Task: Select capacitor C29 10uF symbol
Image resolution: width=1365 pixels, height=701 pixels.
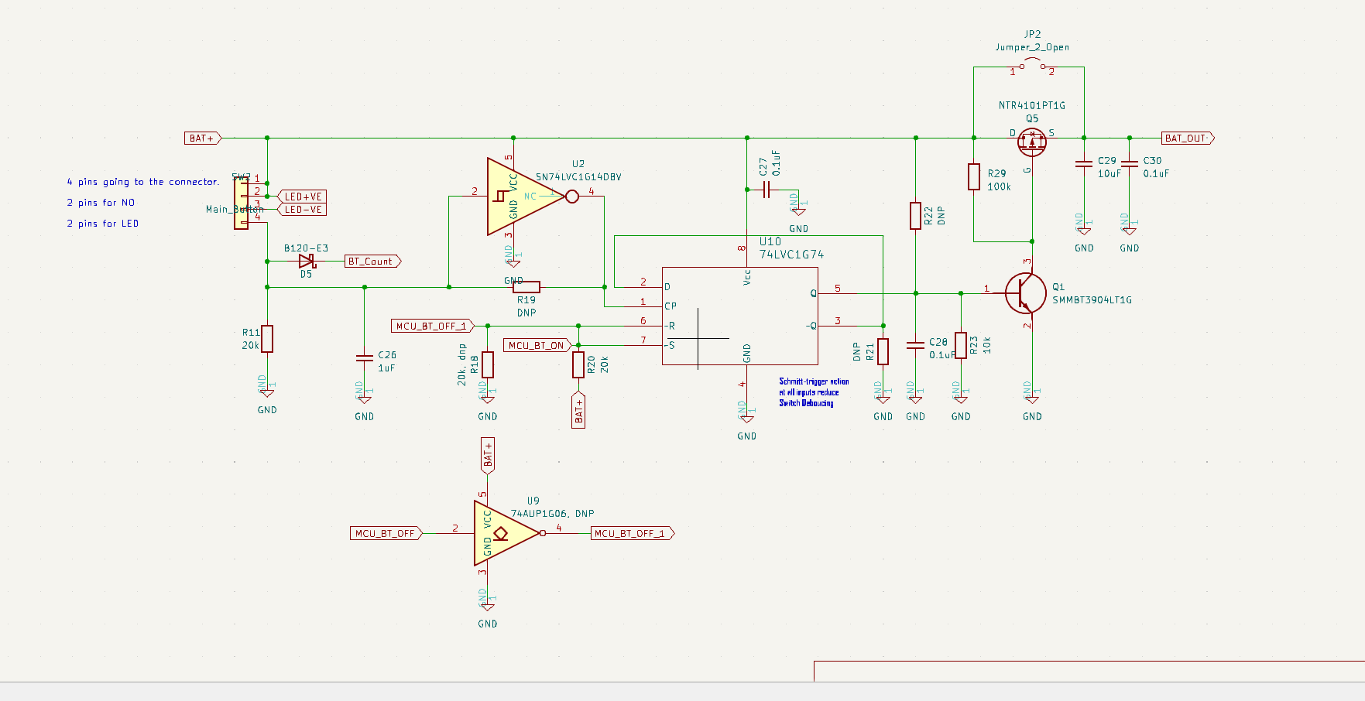Action: [1084, 164]
